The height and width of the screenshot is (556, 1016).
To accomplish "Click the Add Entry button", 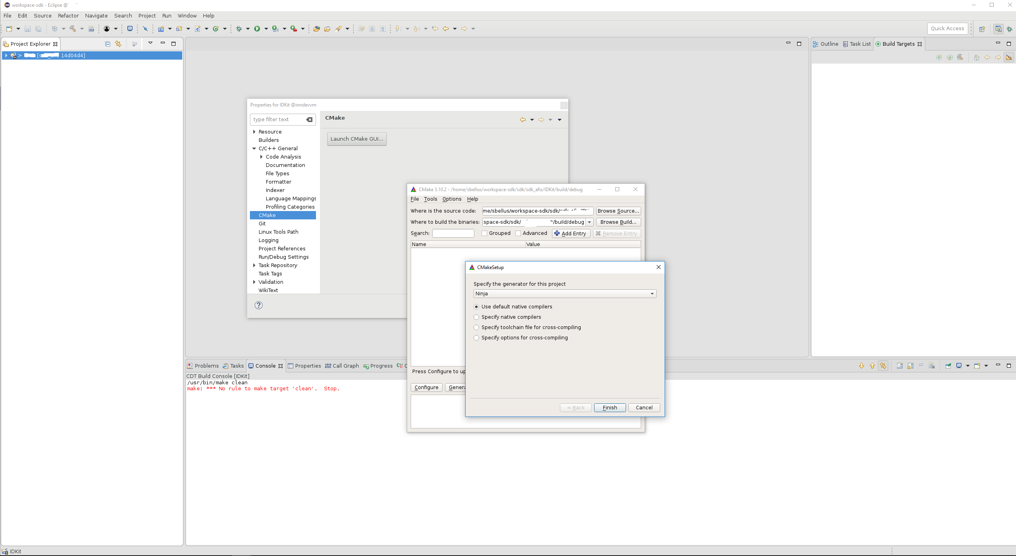I will tap(571, 233).
